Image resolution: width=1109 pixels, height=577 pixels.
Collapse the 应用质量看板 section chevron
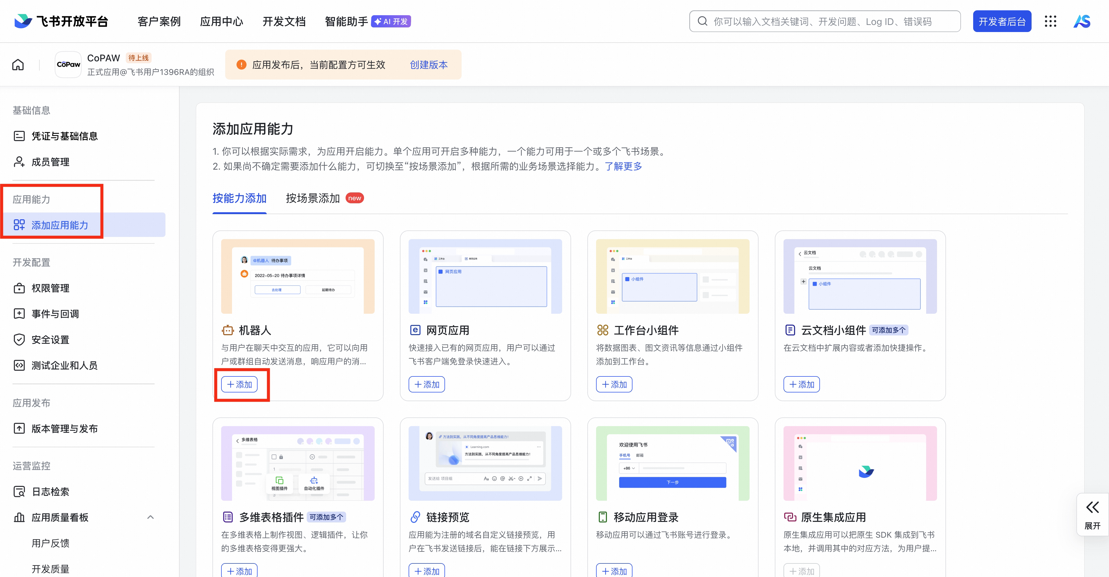click(150, 517)
